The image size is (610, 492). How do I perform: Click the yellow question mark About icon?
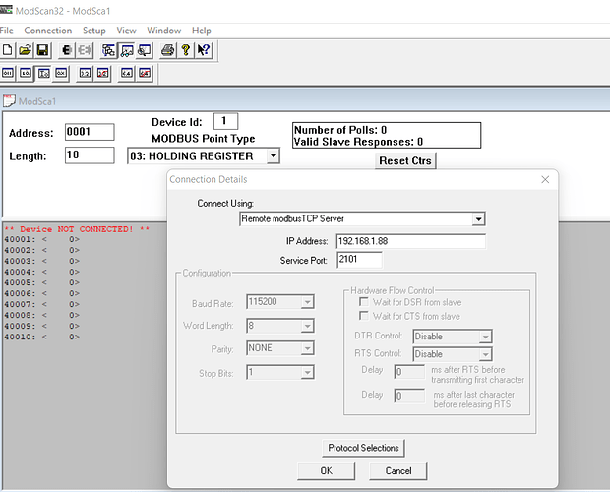click(186, 50)
